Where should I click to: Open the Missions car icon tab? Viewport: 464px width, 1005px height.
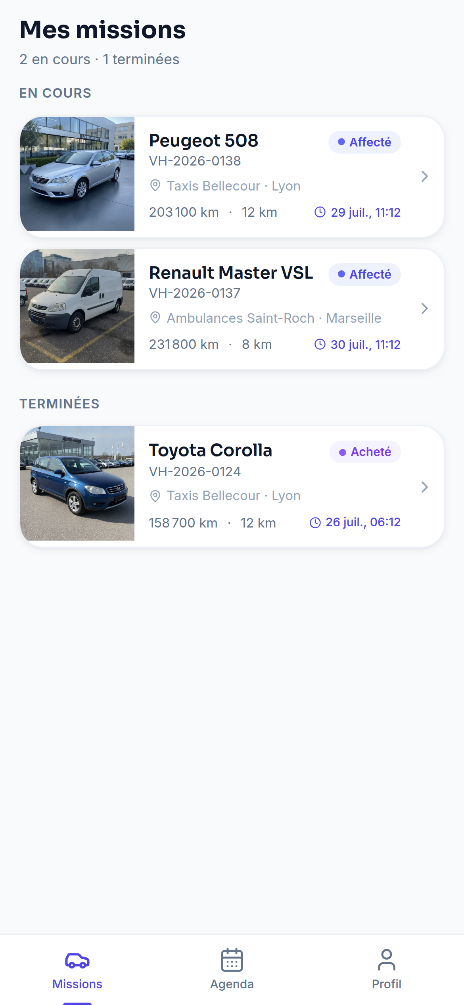77,961
